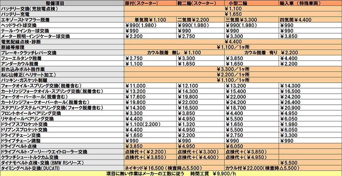
Task: Select the パッキン・ガスケット剥離 row label
Action: [62, 80]
